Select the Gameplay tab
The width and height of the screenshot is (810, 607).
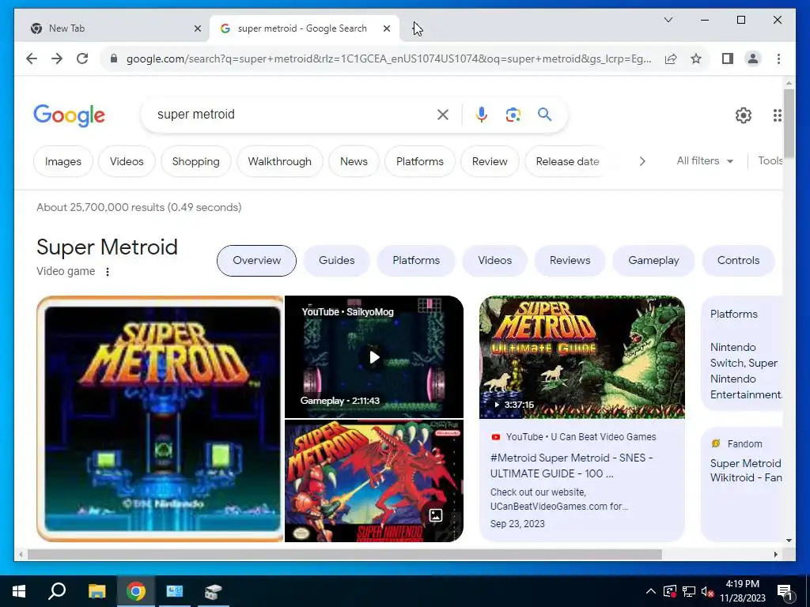coord(653,261)
